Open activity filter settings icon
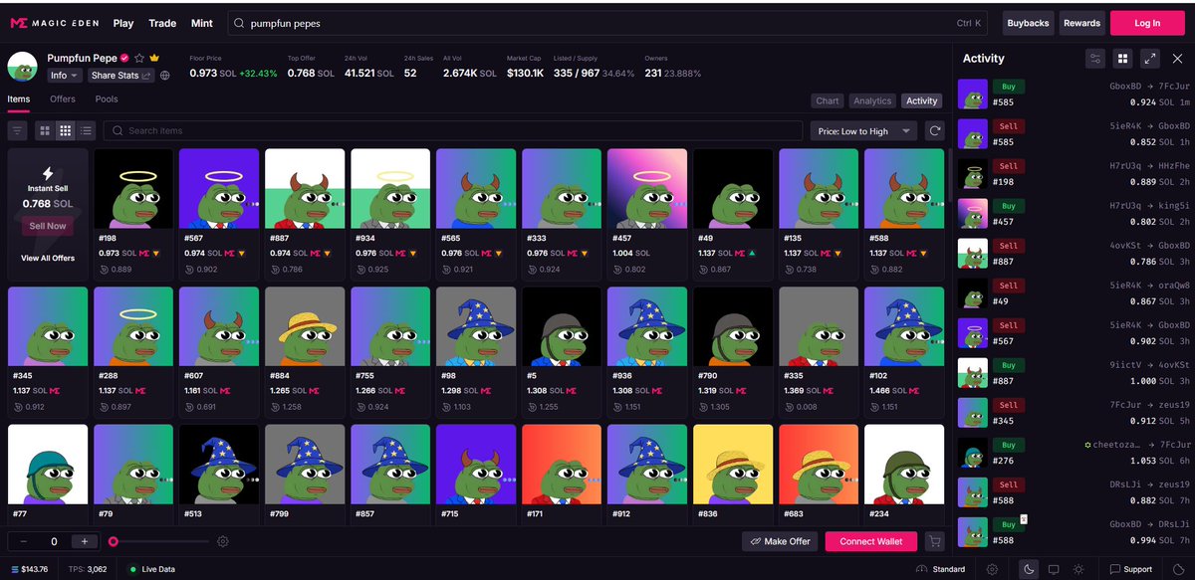 (1095, 59)
